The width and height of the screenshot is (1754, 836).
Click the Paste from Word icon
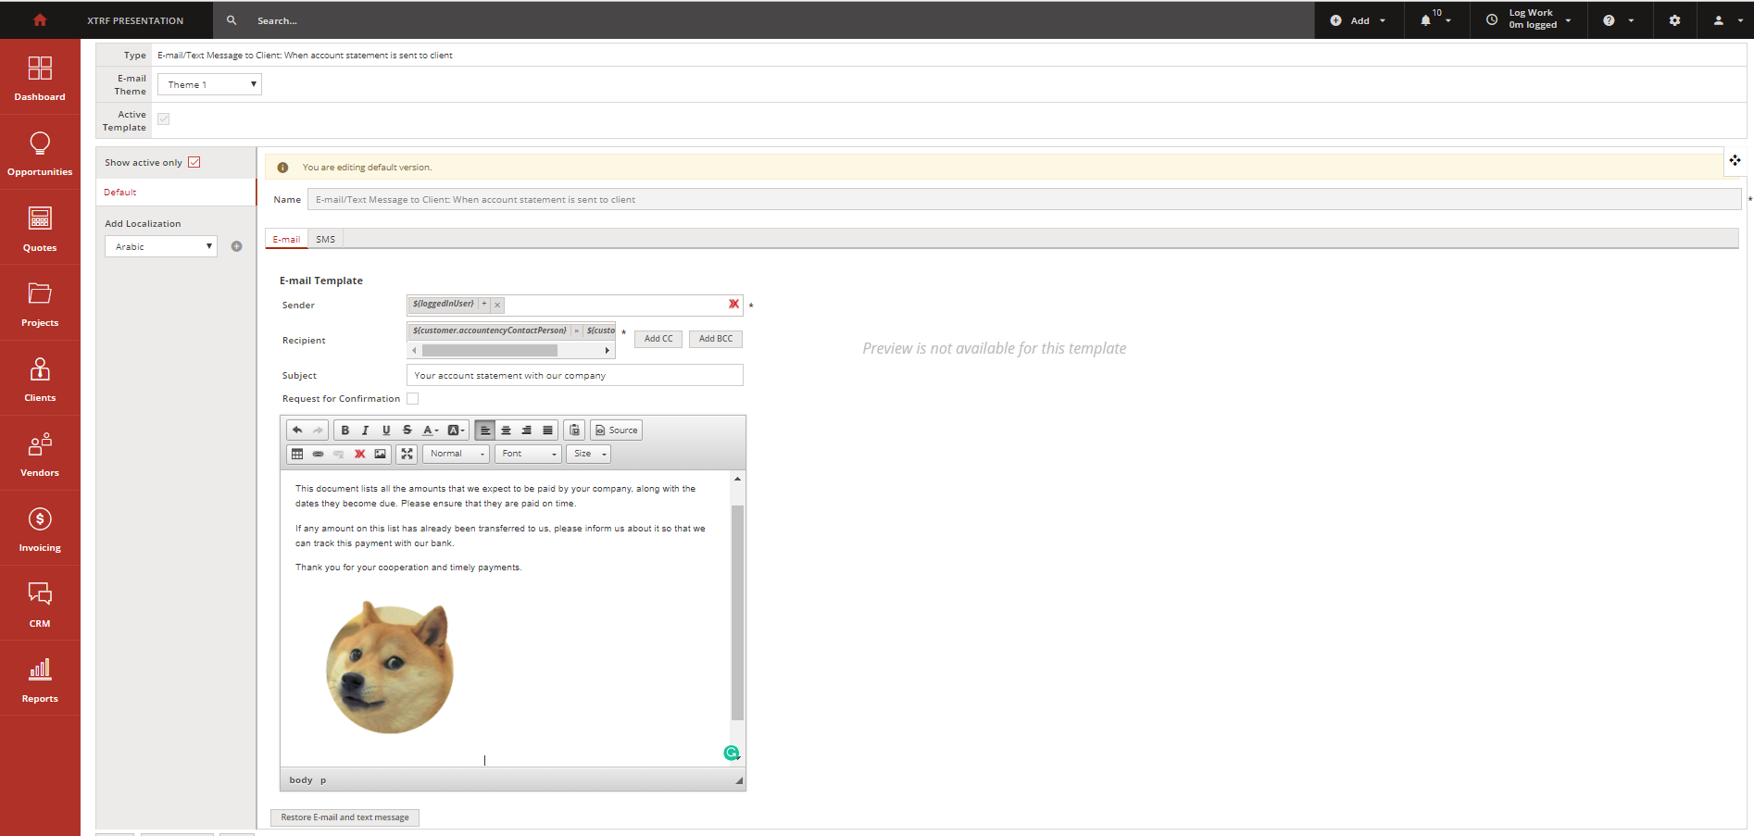click(574, 430)
